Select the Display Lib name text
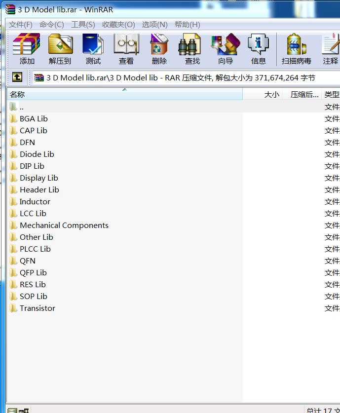 tap(39, 178)
